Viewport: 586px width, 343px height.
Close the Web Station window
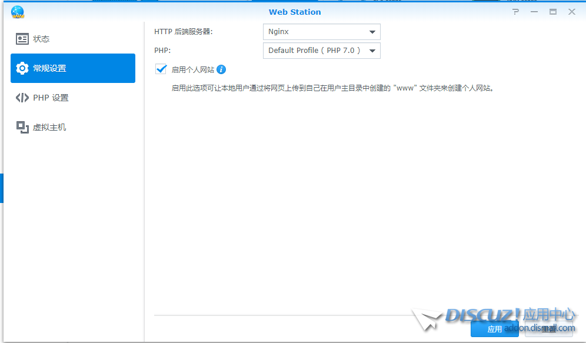click(572, 12)
